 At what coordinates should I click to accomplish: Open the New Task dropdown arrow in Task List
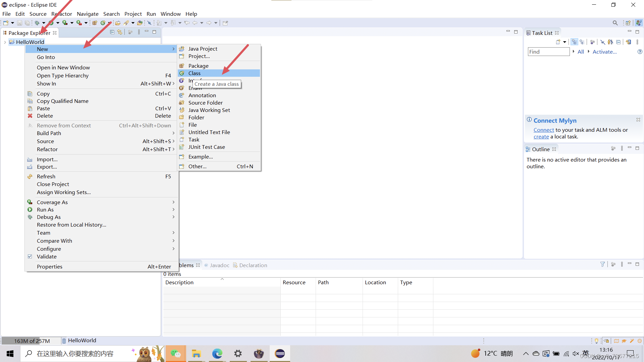(565, 42)
